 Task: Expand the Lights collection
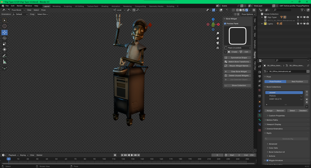262,24
